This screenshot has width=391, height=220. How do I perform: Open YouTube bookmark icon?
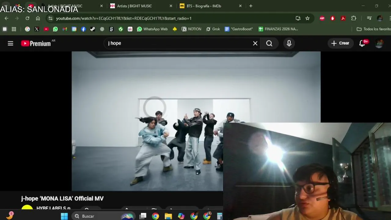point(46,29)
